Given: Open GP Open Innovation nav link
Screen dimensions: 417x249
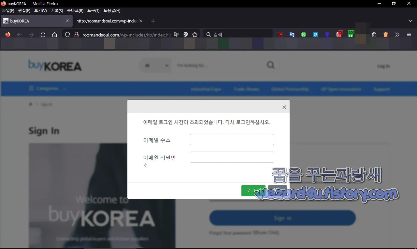Looking at the screenshot, I should click(x=341, y=89).
